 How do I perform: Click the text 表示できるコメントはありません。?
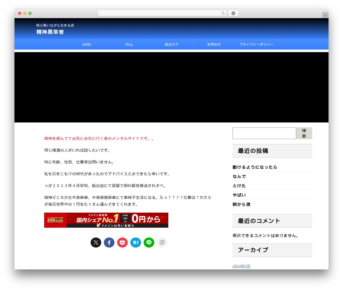tap(266, 236)
